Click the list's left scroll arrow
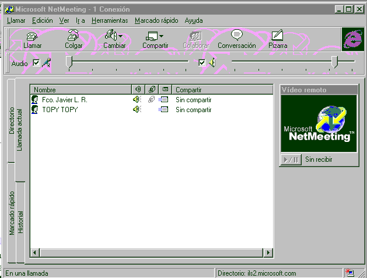 35,252
